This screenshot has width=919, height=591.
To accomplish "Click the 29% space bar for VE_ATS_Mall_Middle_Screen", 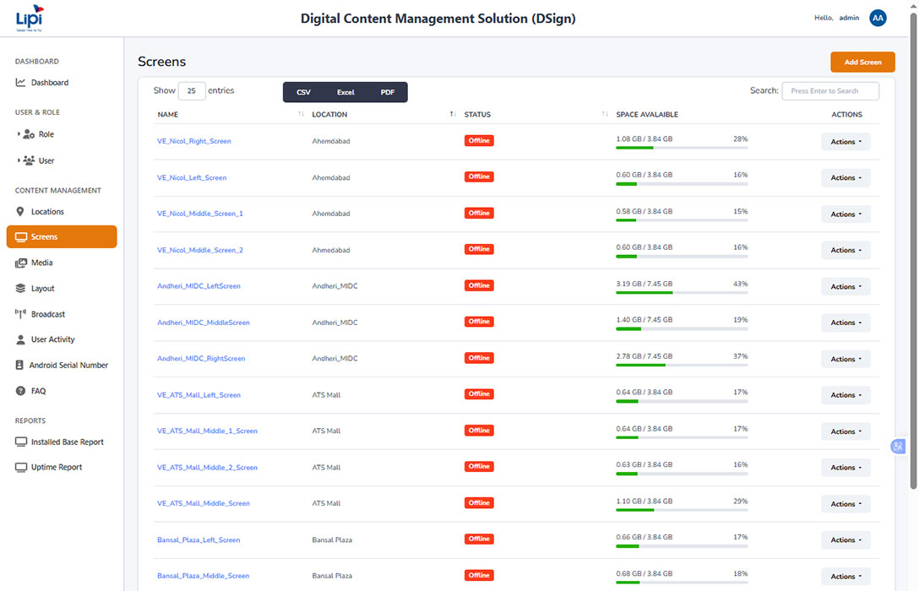I will pyautogui.click(x=682, y=510).
